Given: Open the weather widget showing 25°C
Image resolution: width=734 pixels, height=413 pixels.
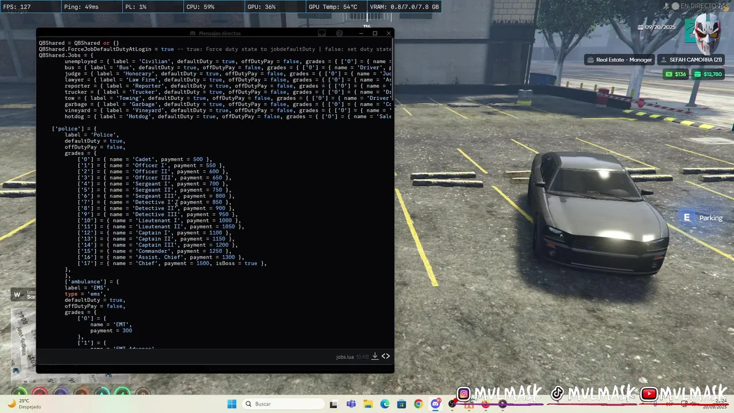Looking at the screenshot, I should (25, 404).
